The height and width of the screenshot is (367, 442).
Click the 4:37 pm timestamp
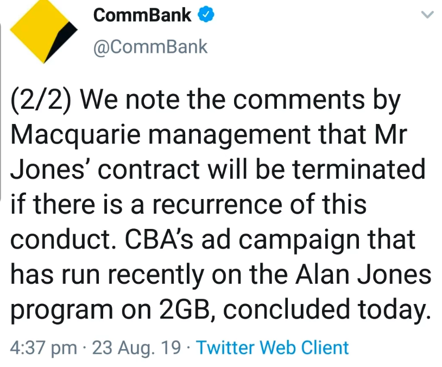43,348
